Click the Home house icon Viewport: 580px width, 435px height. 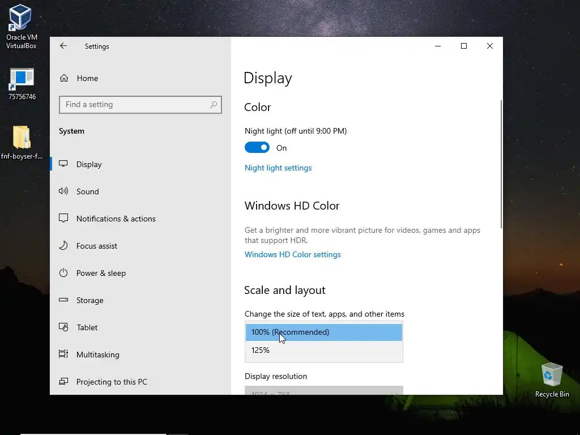[64, 78]
